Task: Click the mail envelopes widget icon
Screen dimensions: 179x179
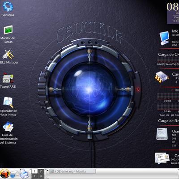Action: (x=162, y=158)
